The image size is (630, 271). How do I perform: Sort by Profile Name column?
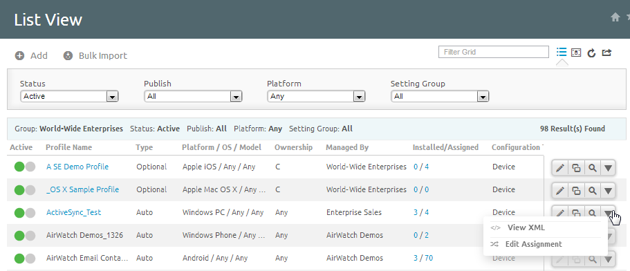pos(68,147)
